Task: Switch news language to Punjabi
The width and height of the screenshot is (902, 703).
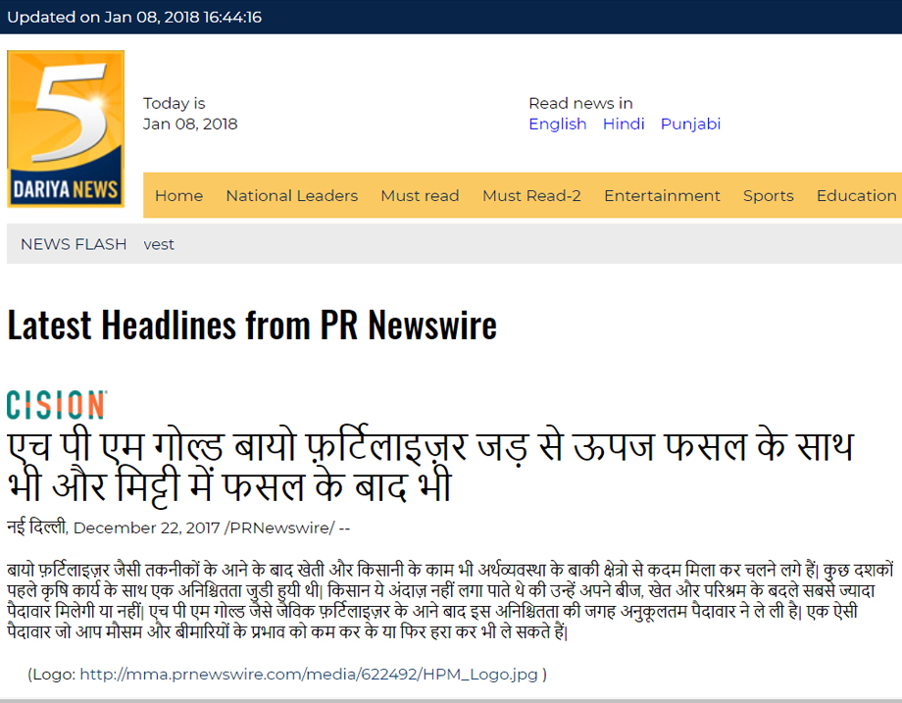Action: (x=690, y=125)
